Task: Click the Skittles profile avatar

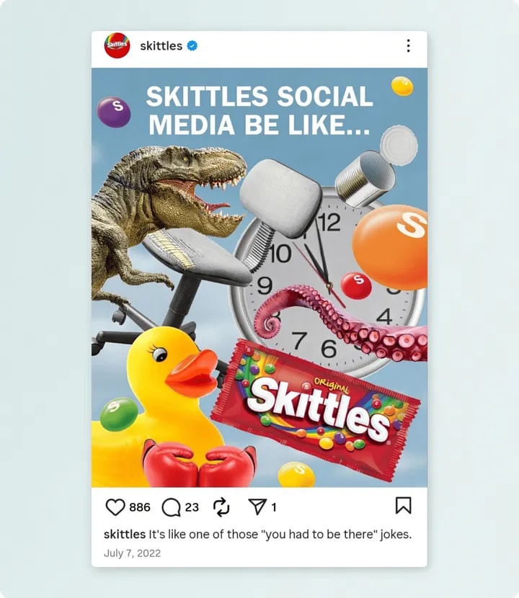Action: click(117, 46)
